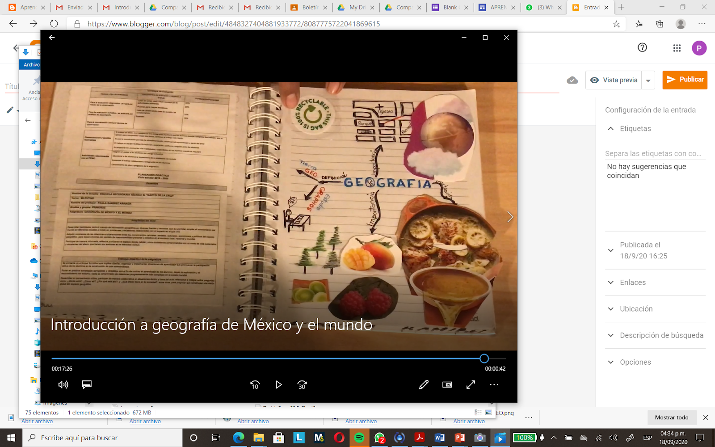
Task: Skip back 10 seconds in the video
Action: [x=255, y=384]
